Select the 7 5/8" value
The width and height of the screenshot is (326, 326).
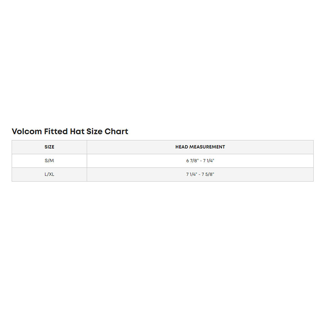click(x=208, y=175)
